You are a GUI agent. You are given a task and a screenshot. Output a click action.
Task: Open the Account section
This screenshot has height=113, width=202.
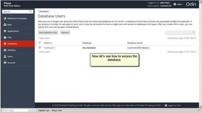click(x=18, y=62)
